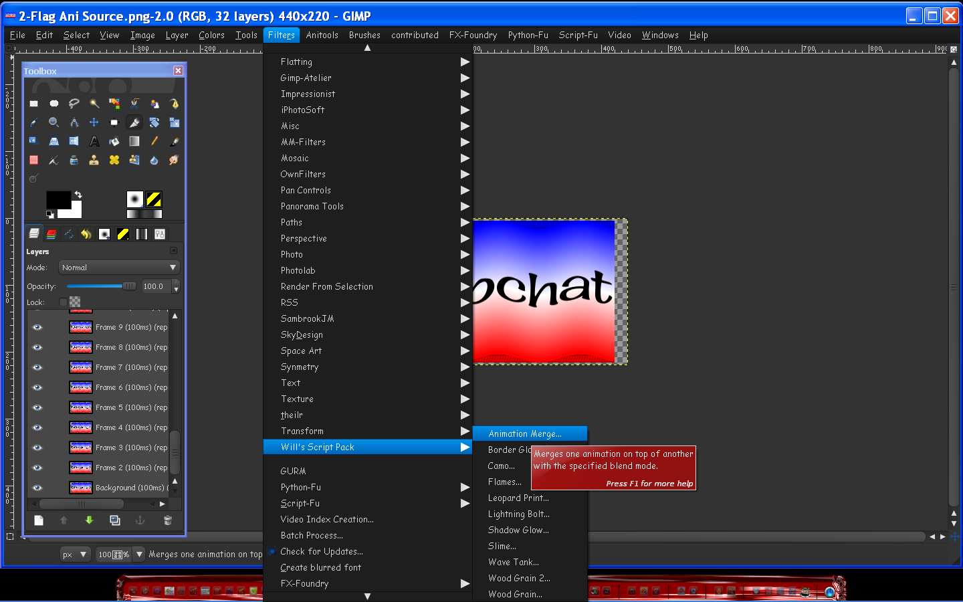This screenshot has width=963, height=602.
Task: Select the Free Select lasso tool
Action: click(74, 104)
